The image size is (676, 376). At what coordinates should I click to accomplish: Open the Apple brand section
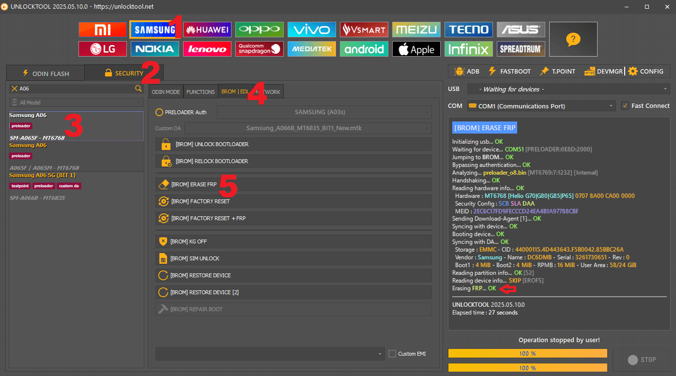coord(416,49)
